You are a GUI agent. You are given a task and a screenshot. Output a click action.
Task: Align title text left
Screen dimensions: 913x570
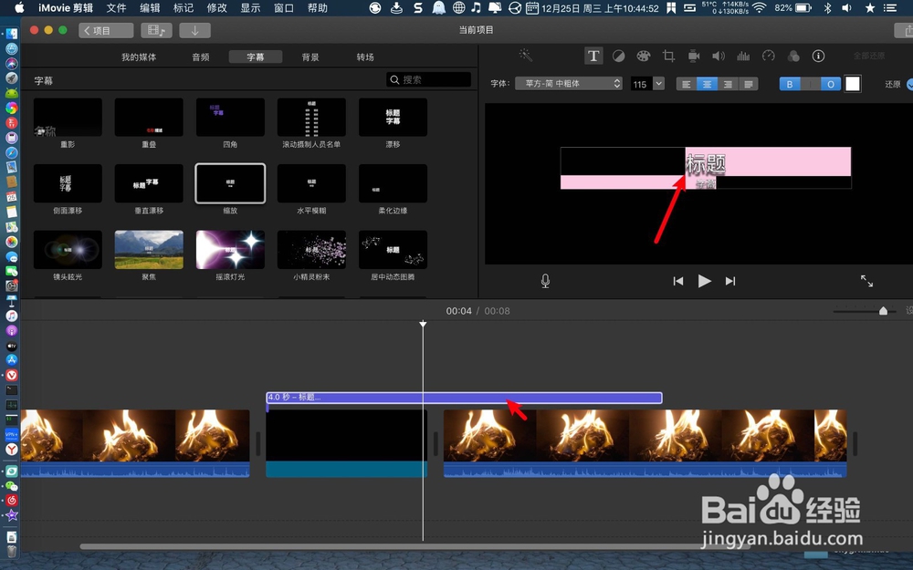(687, 84)
